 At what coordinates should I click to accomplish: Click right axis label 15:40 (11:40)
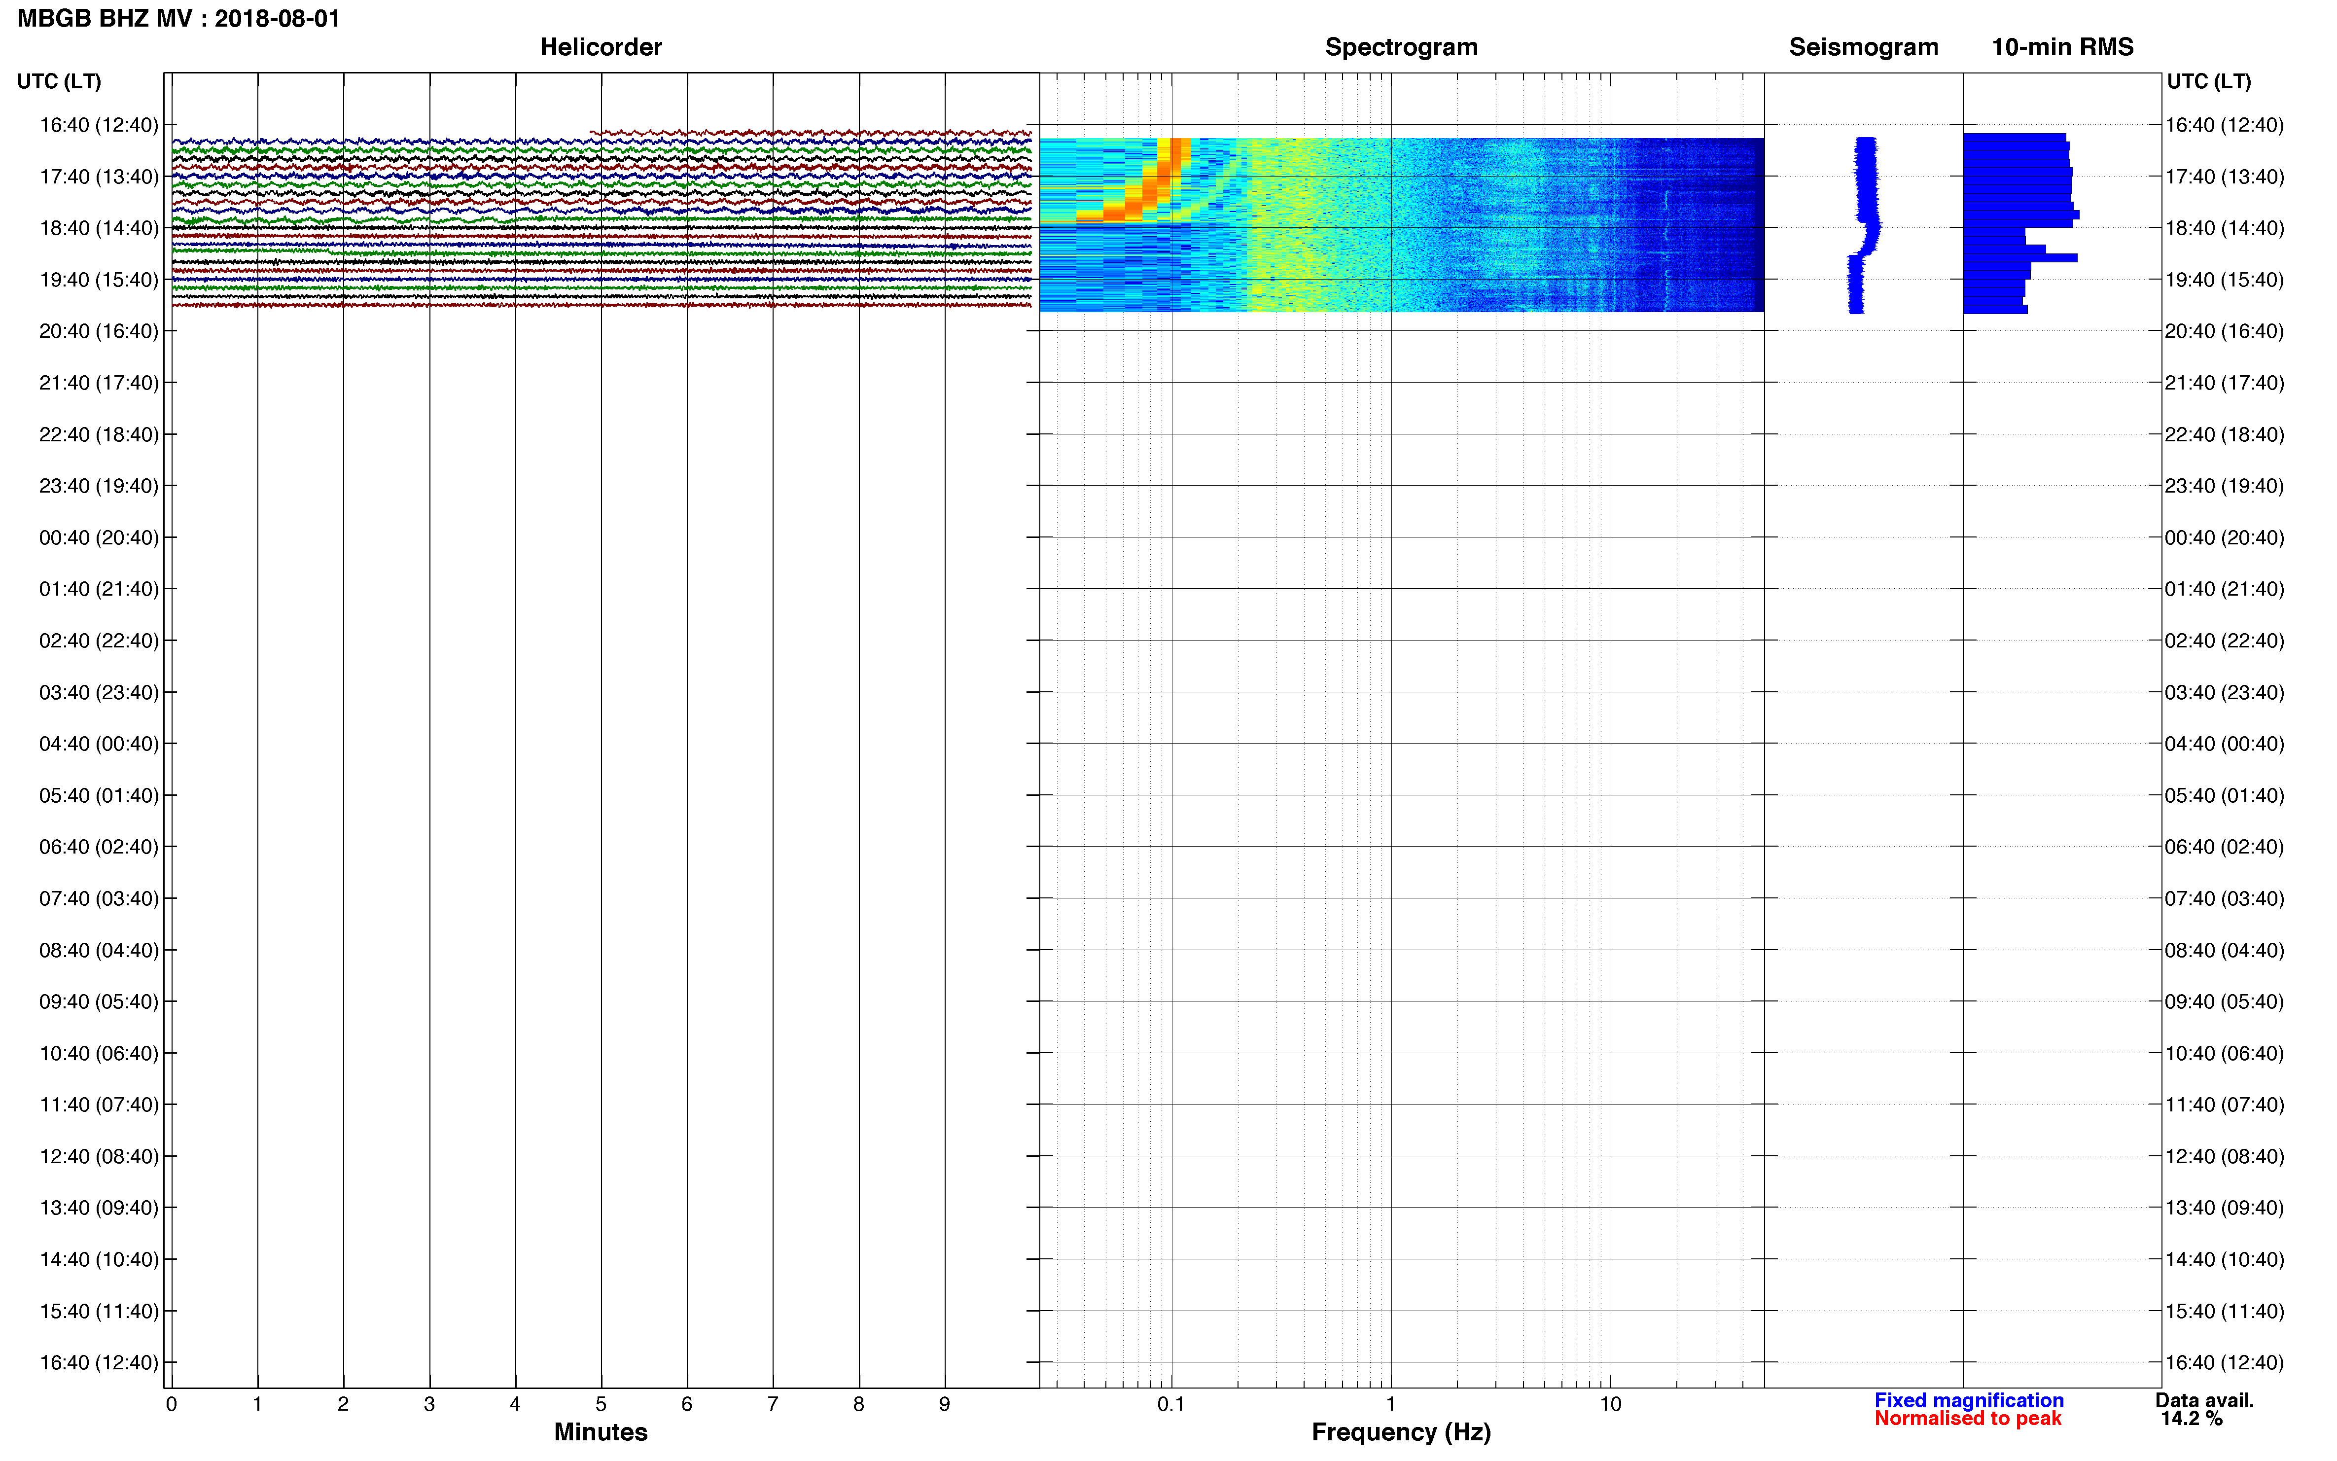[2224, 1311]
